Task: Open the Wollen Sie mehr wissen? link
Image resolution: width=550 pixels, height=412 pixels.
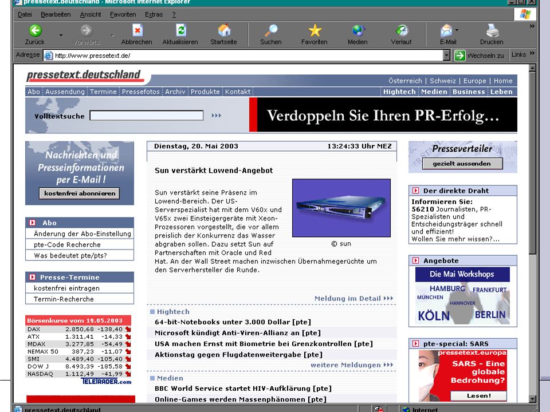Action: [x=455, y=239]
